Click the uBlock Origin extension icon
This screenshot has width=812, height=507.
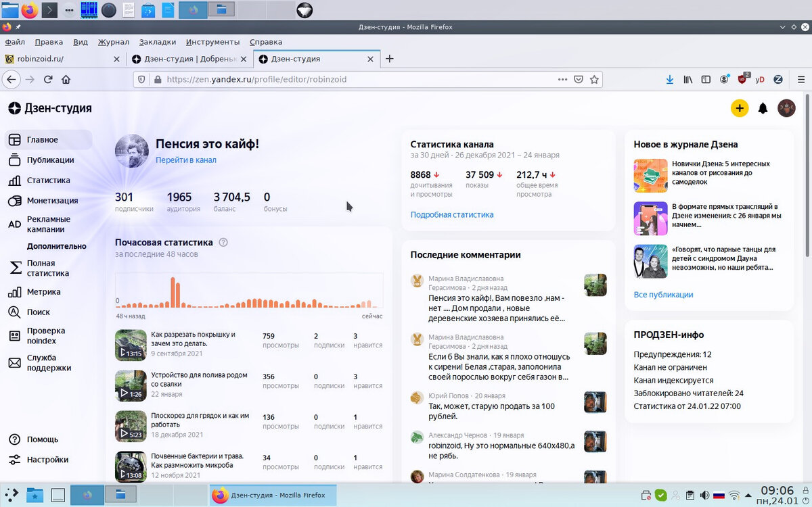743,78
